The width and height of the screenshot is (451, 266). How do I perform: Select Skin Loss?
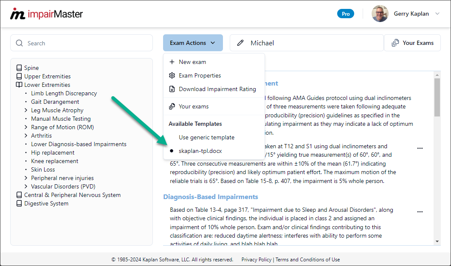coord(43,169)
